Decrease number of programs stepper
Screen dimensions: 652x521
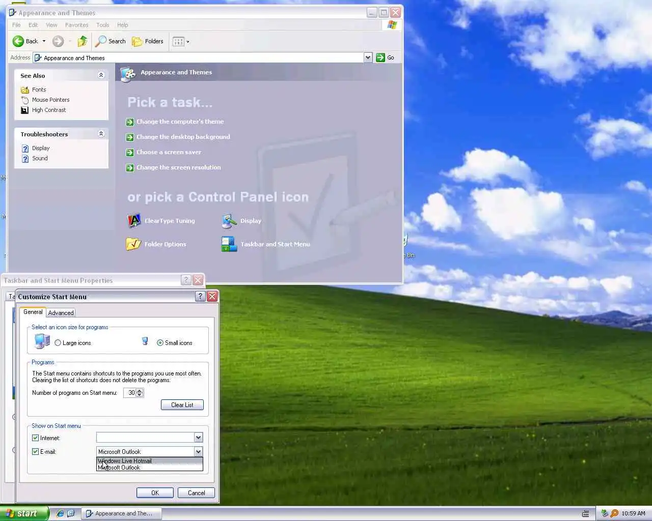coord(140,395)
